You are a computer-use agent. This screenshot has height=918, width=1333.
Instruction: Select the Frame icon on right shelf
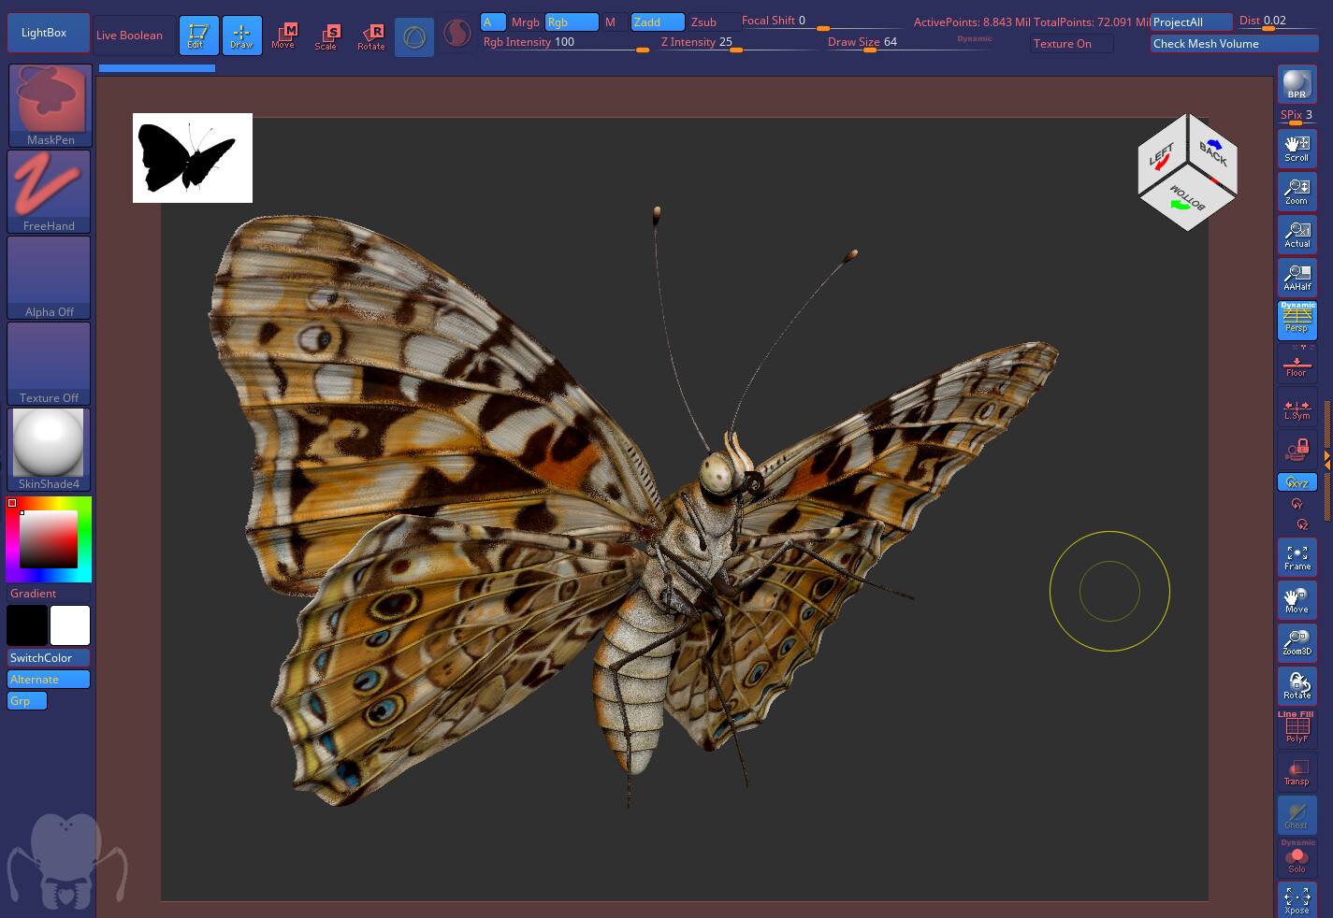(x=1297, y=557)
